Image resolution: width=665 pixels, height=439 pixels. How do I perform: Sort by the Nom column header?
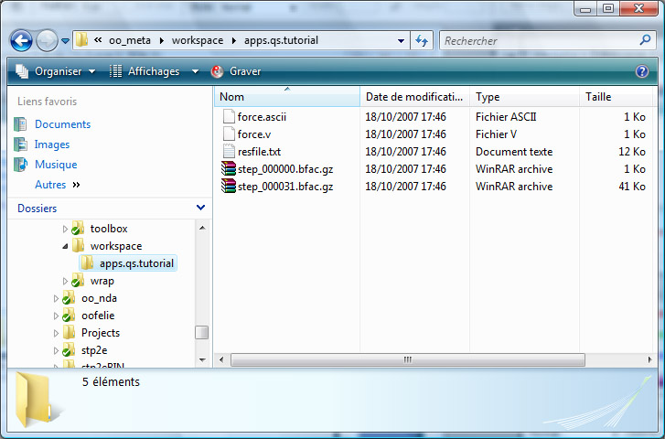coord(287,97)
